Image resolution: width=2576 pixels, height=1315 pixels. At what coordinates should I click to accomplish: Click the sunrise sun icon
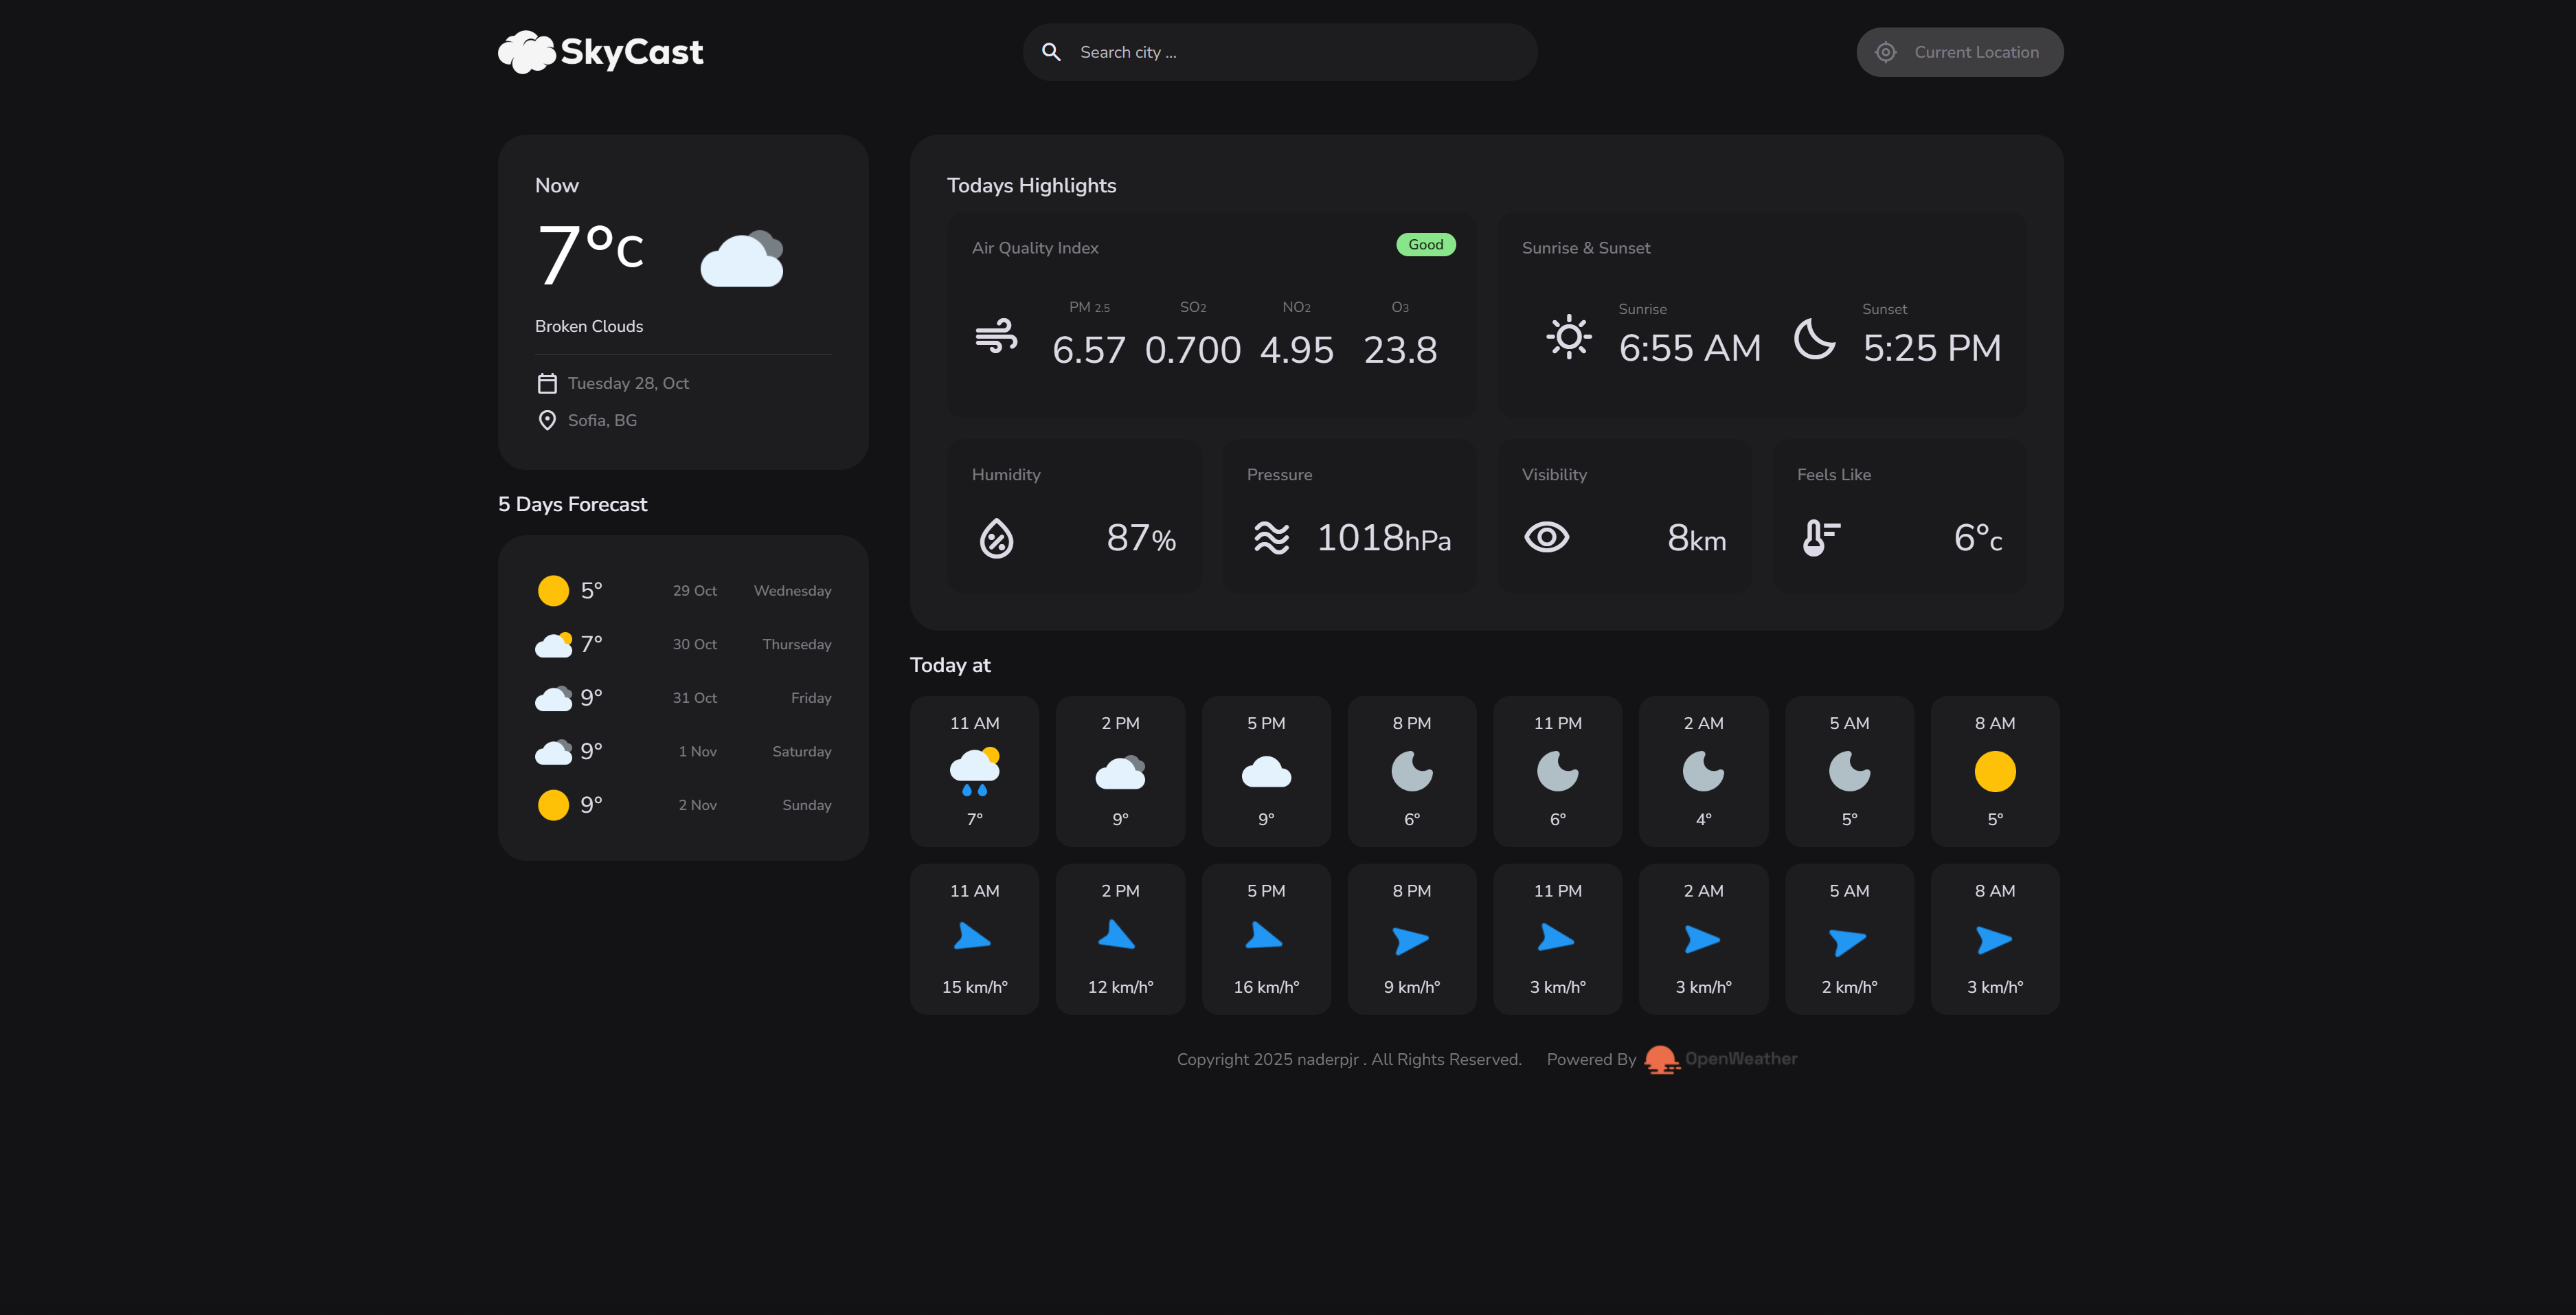pos(1569,338)
